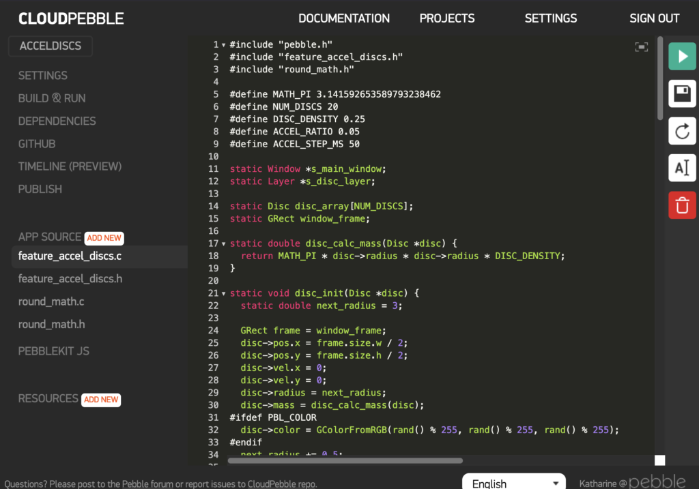The image size is (699, 489).
Task: Open the Documentation menu
Action: pyautogui.click(x=344, y=18)
